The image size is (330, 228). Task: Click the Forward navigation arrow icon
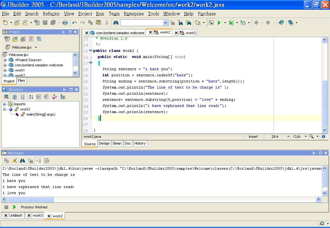point(268,23)
